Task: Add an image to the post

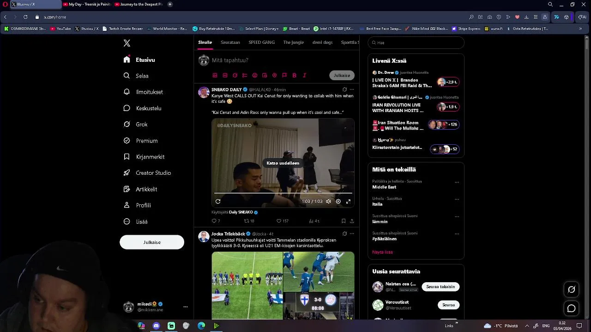Action: tap(215, 75)
